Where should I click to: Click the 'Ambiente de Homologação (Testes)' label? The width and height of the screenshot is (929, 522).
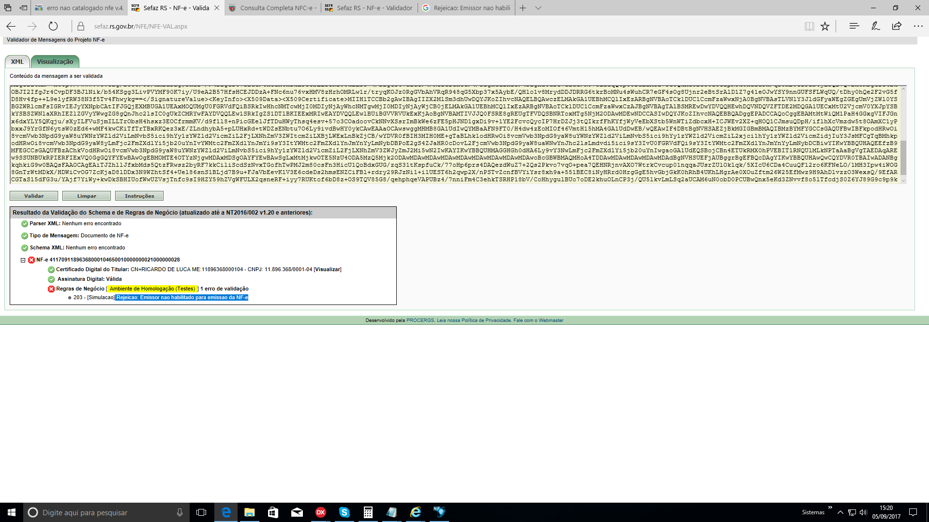point(152,289)
